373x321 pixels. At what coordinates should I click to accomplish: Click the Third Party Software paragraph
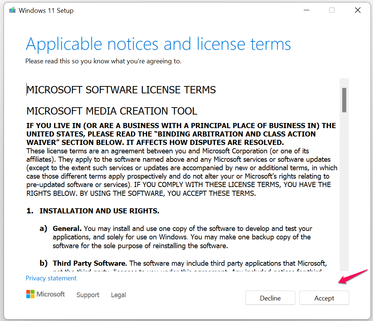[x=183, y=263]
